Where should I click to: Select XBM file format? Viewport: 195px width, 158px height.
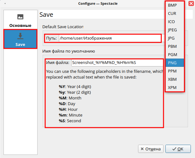click(x=172, y=79)
